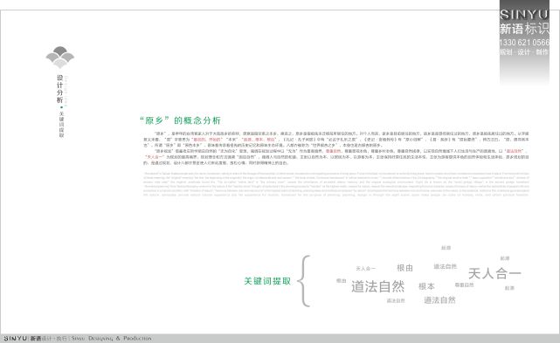Open the “原乡”的概念分析 heading
Viewport: 560px width, 343px height.
(180, 120)
